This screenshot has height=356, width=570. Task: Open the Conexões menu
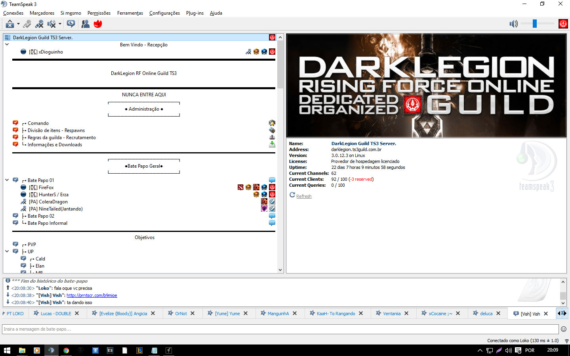point(13,13)
